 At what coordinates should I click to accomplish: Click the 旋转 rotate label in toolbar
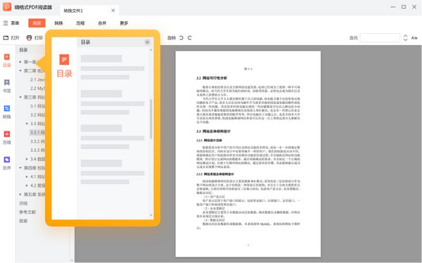click(x=172, y=38)
